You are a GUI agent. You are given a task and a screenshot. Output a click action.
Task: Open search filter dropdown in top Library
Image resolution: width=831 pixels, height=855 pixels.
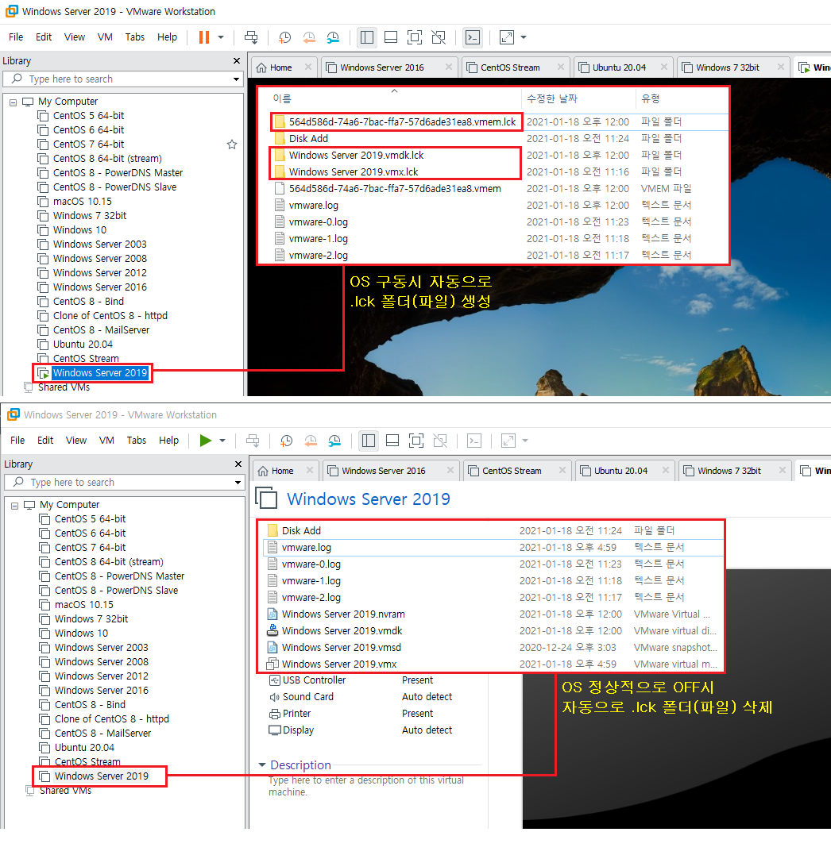click(x=236, y=79)
